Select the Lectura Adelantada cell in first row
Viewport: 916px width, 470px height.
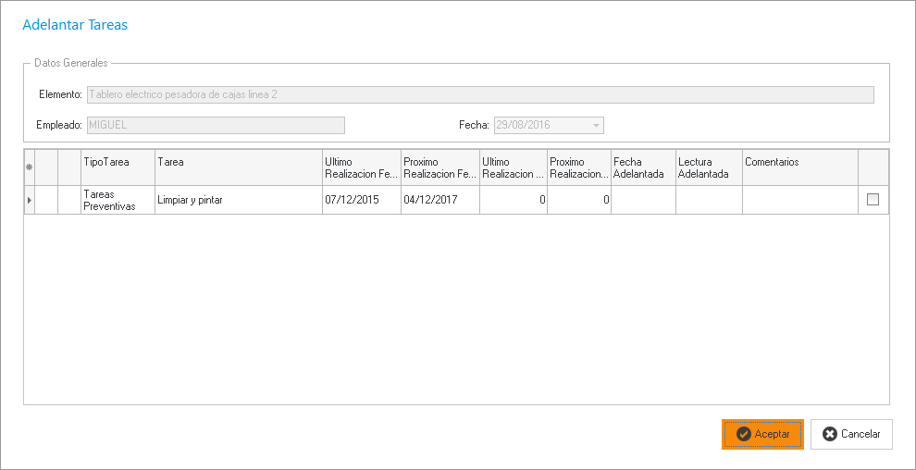coord(708,200)
